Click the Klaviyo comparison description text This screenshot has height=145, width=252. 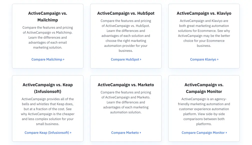click(x=204, y=33)
